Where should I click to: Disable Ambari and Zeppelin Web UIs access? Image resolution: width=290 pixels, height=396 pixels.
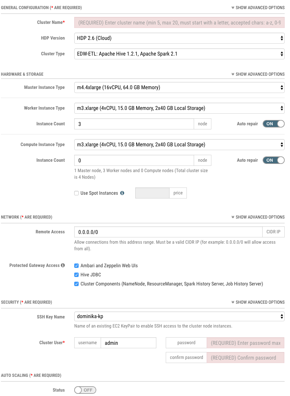[76, 265]
